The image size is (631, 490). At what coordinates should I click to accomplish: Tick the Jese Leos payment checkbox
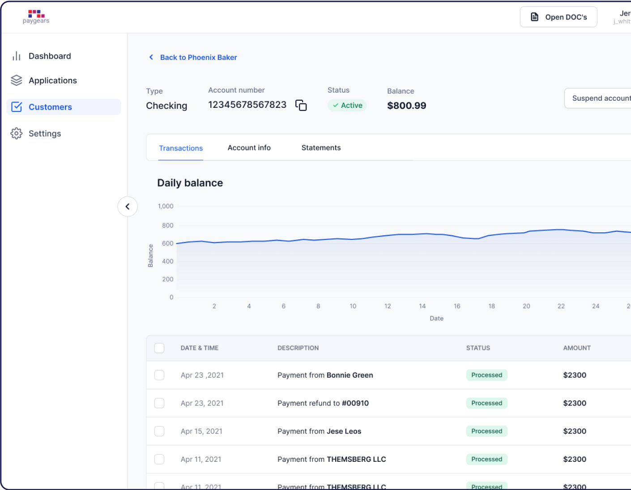point(159,431)
